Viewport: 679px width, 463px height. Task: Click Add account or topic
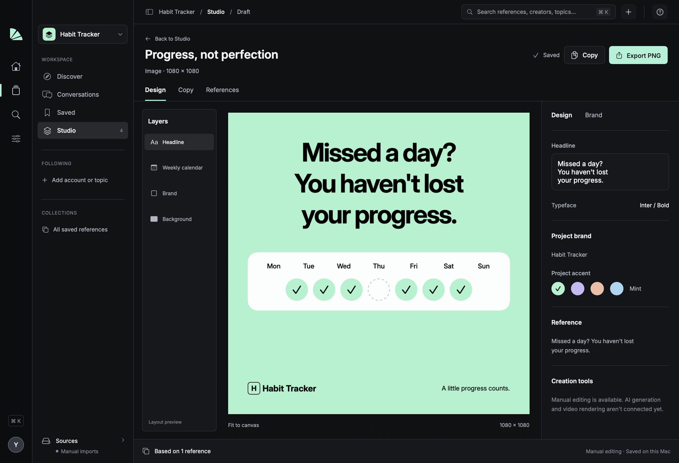(75, 180)
